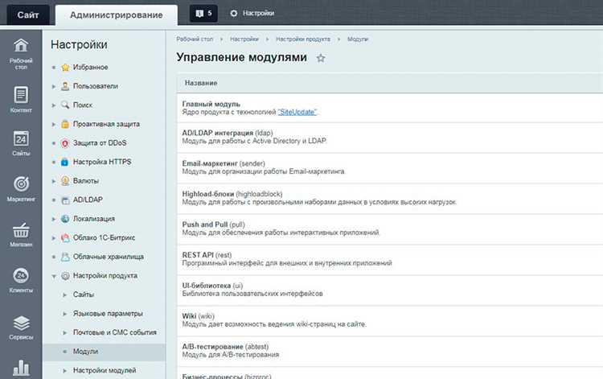Click the AD/LDAP интеграция module row
The image size is (603, 379).
pyautogui.click(x=390, y=138)
